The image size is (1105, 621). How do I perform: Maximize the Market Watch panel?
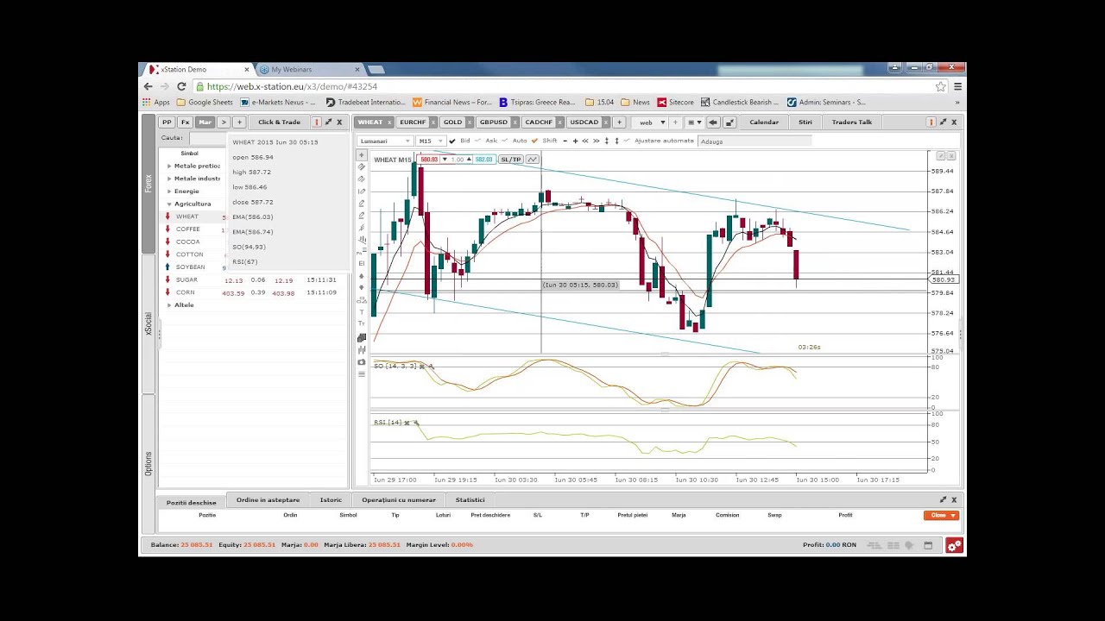[x=328, y=122]
